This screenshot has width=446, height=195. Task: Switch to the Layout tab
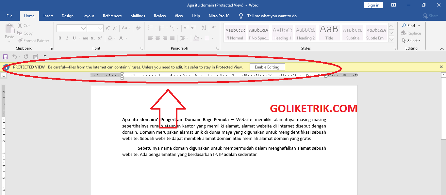[x=88, y=16]
